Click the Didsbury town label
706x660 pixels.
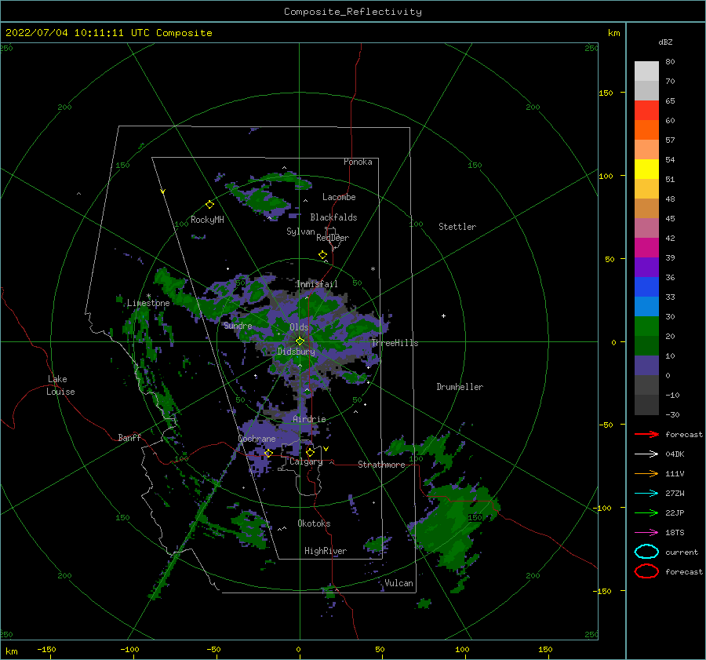click(x=296, y=352)
